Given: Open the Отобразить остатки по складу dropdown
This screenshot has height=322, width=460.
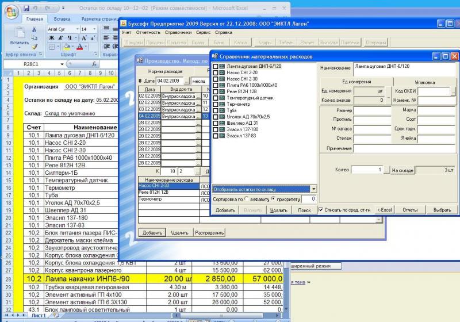Looking at the screenshot, I should tap(313, 189).
